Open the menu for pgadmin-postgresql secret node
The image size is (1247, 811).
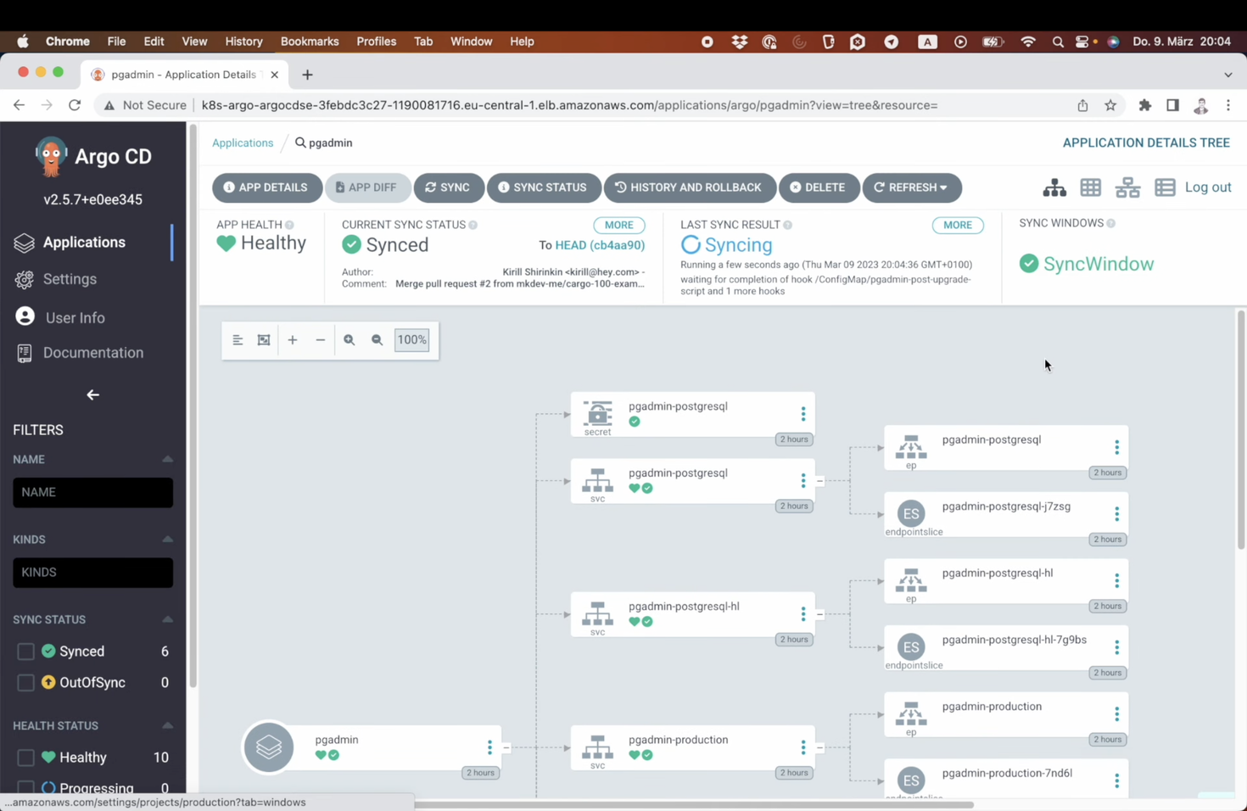click(803, 414)
